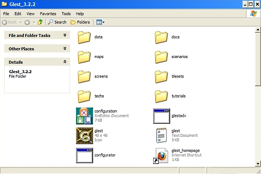
Task: Click the tilesets folder icon
Action: (x=161, y=77)
